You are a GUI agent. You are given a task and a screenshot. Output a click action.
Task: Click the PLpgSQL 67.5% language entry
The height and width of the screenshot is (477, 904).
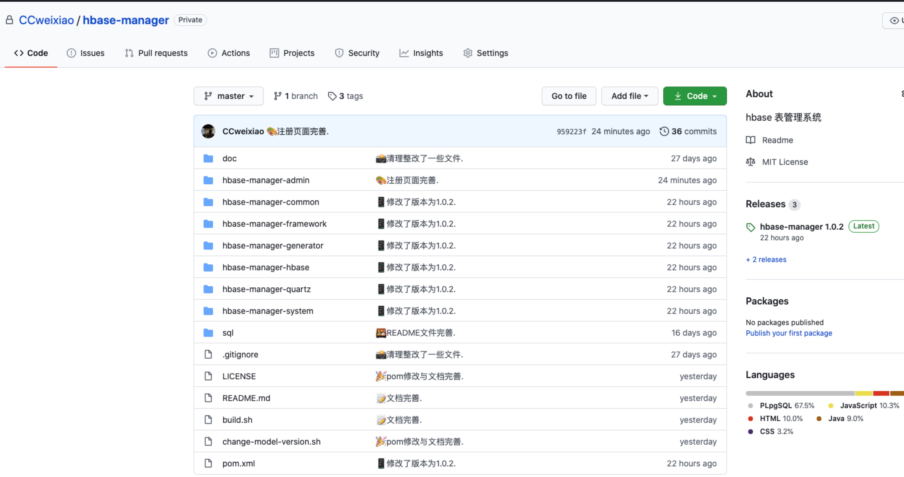(x=781, y=405)
